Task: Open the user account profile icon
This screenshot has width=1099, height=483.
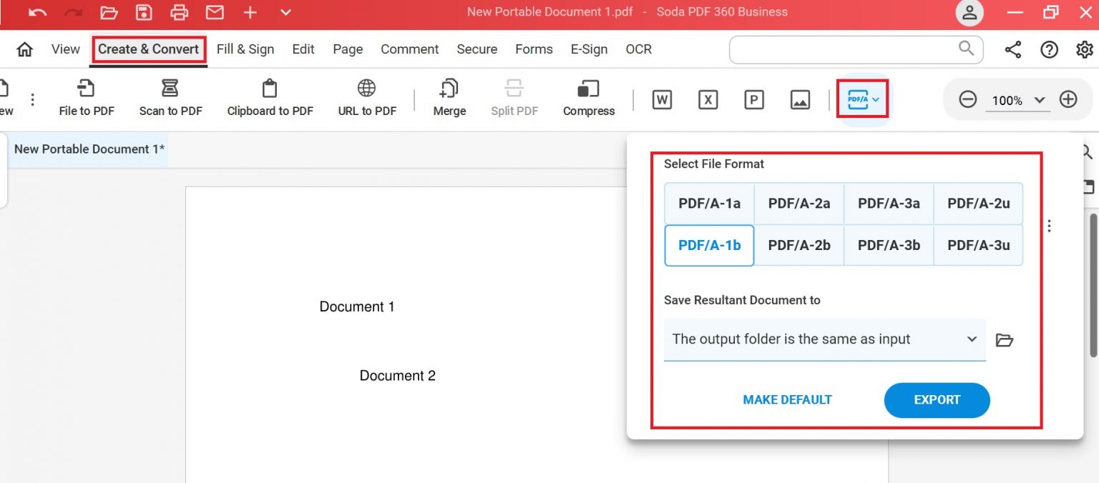Action: [x=969, y=12]
